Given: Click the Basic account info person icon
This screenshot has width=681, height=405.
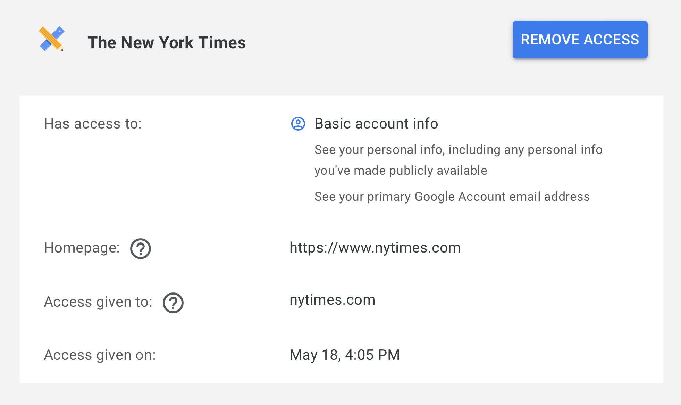Looking at the screenshot, I should [298, 124].
